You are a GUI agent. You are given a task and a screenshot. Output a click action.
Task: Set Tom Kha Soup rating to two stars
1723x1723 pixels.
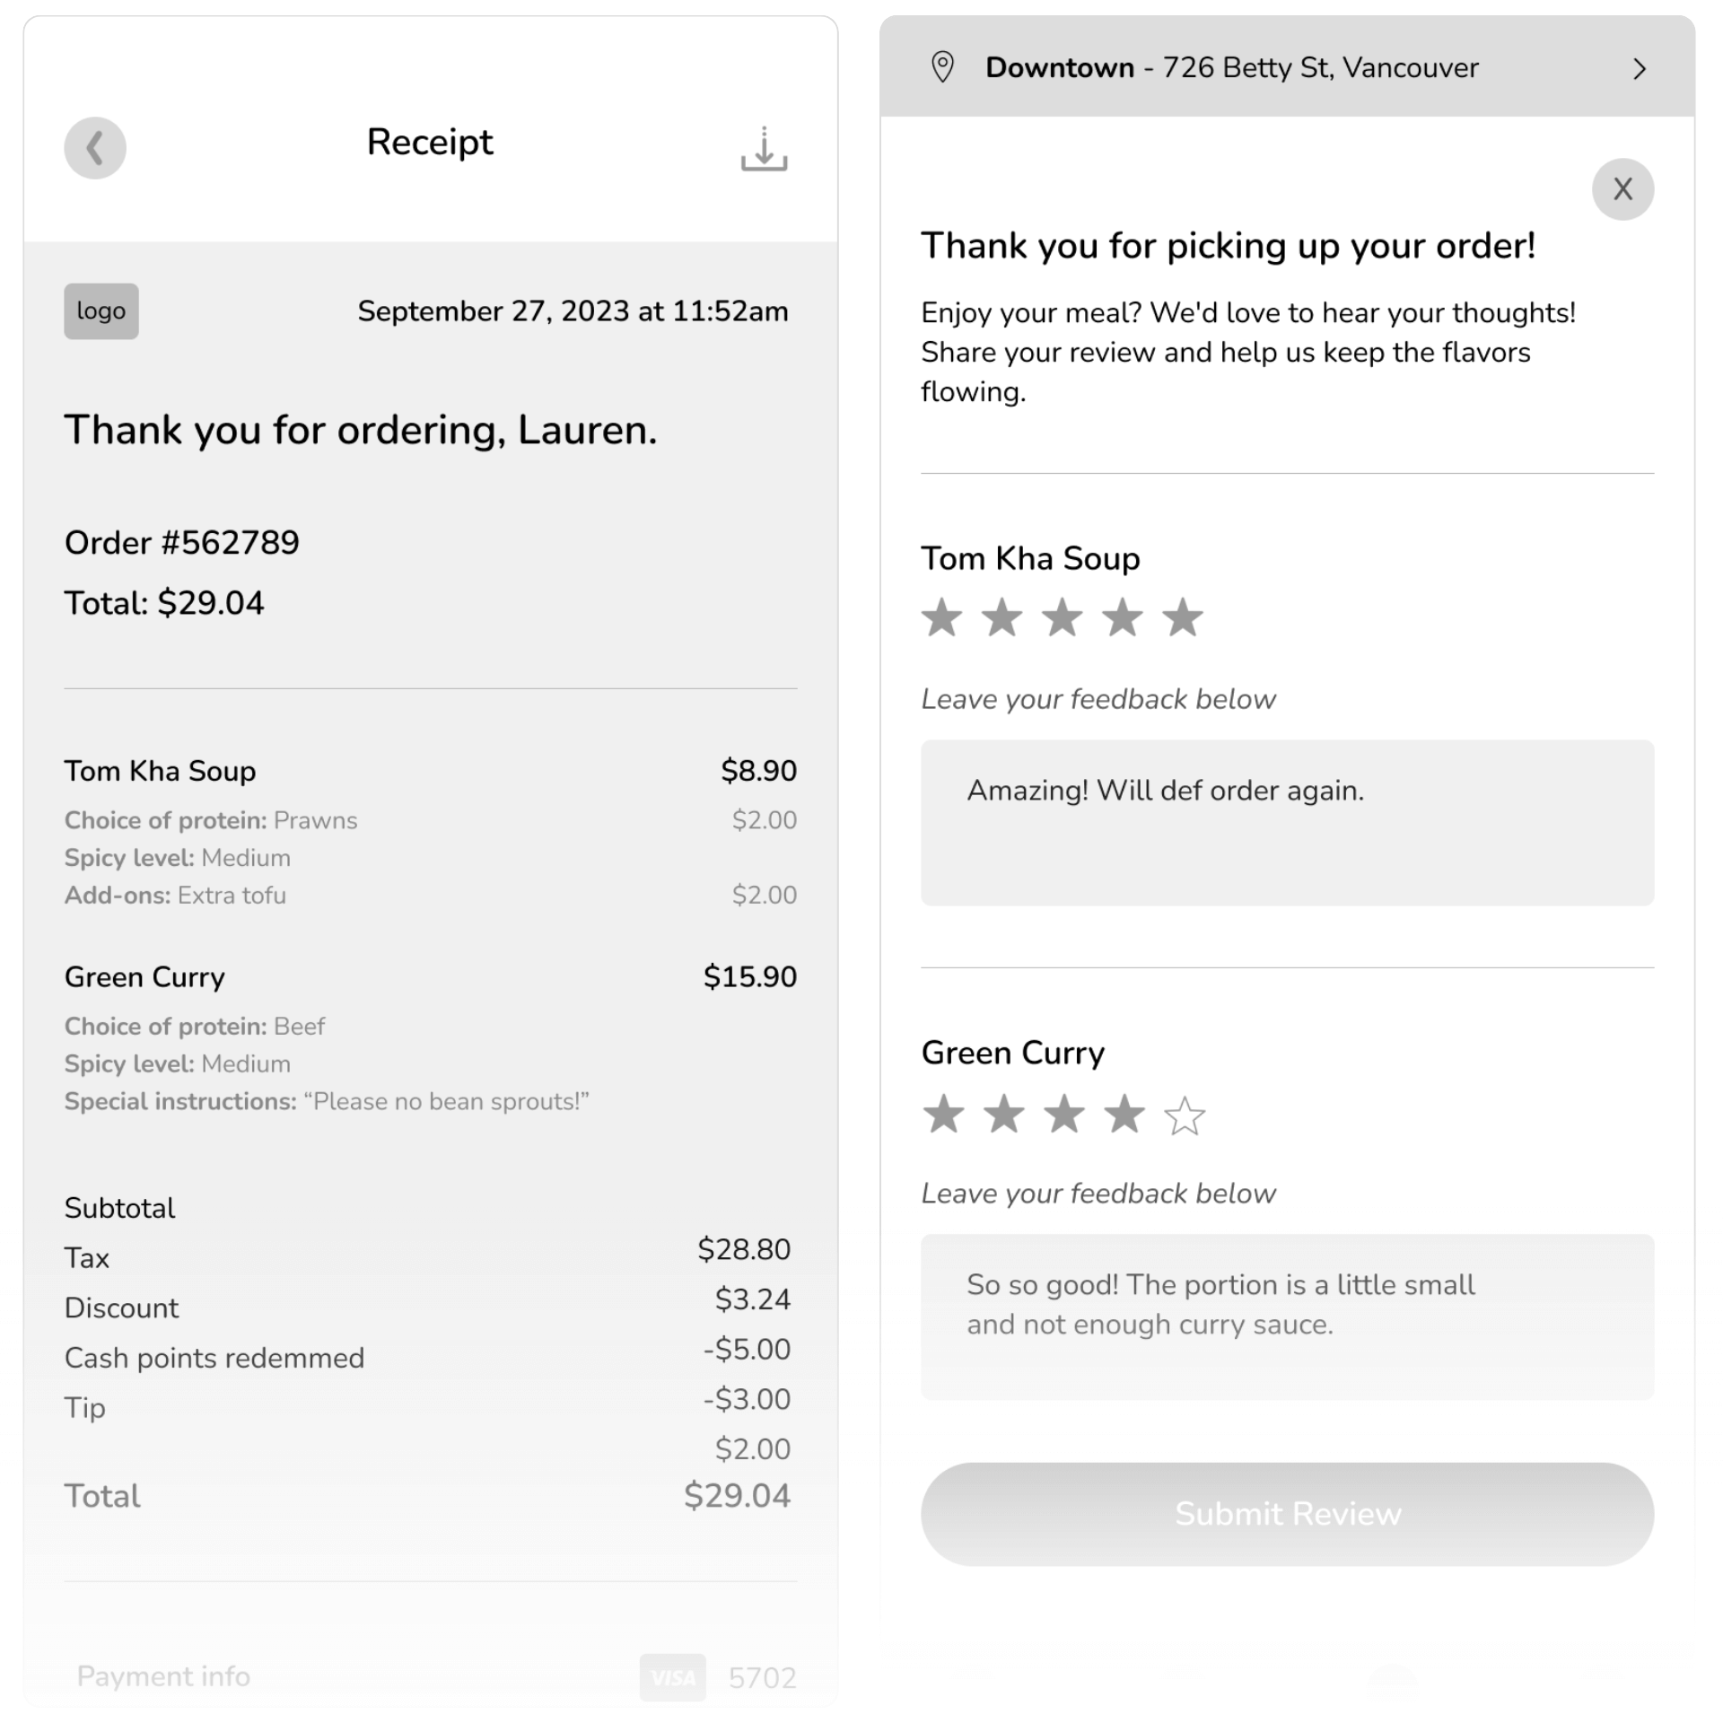[1002, 617]
